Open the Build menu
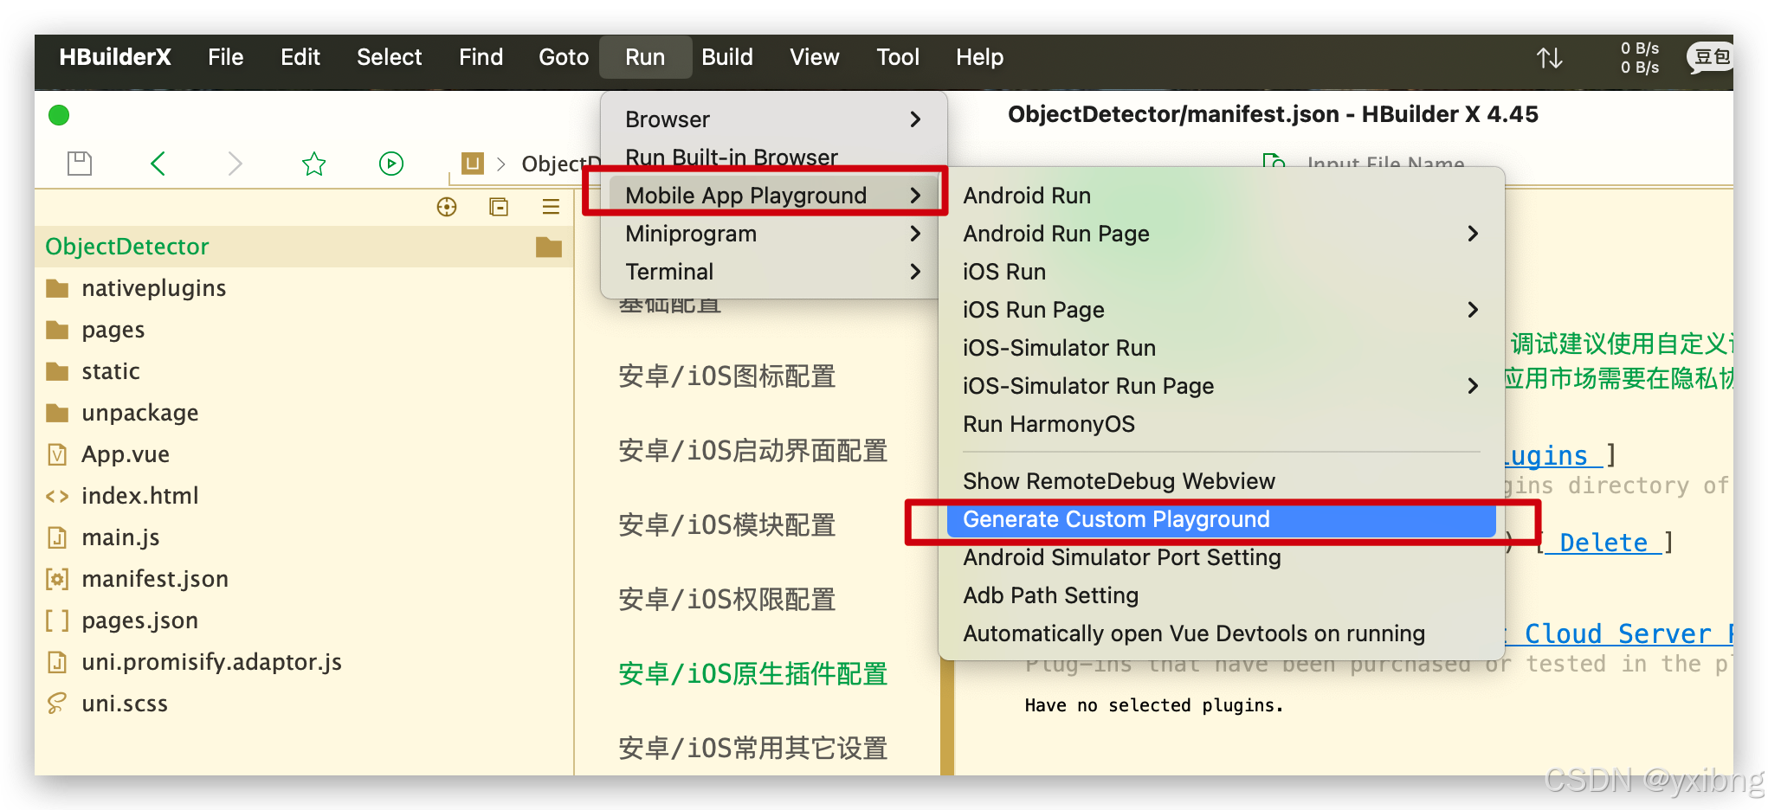This screenshot has width=1768, height=810. tap(727, 57)
